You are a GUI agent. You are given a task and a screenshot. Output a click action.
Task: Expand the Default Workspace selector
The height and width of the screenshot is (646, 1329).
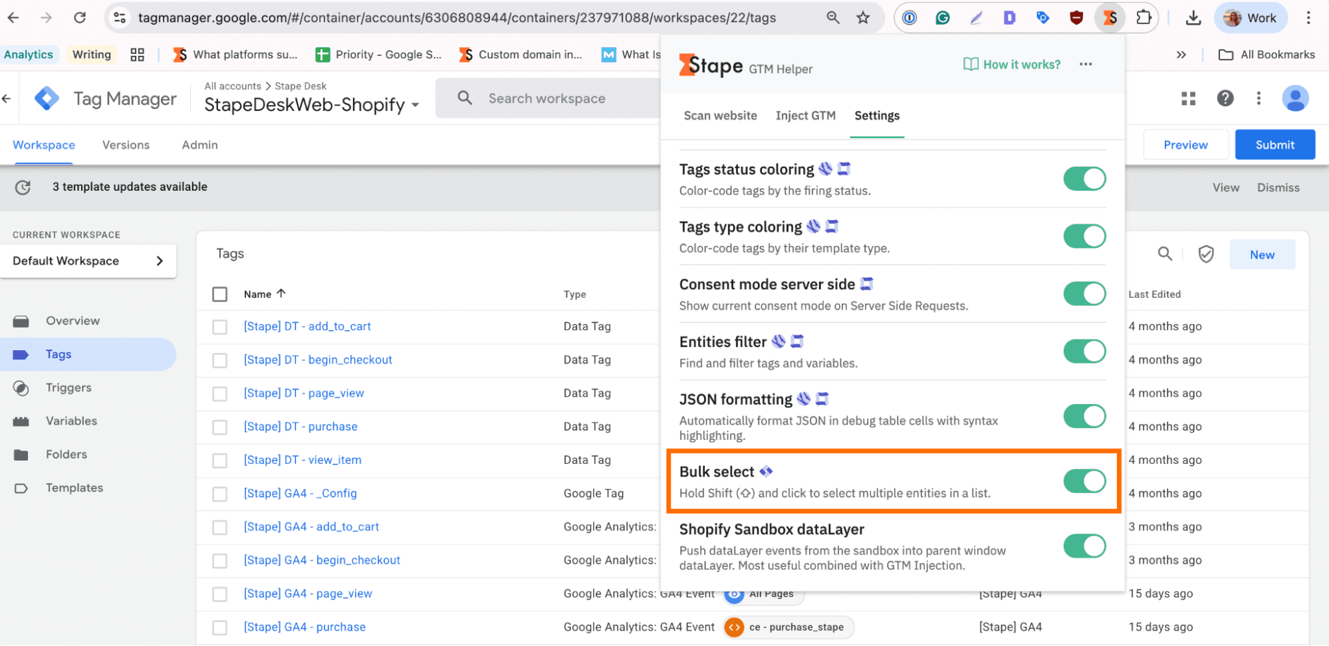pos(88,261)
